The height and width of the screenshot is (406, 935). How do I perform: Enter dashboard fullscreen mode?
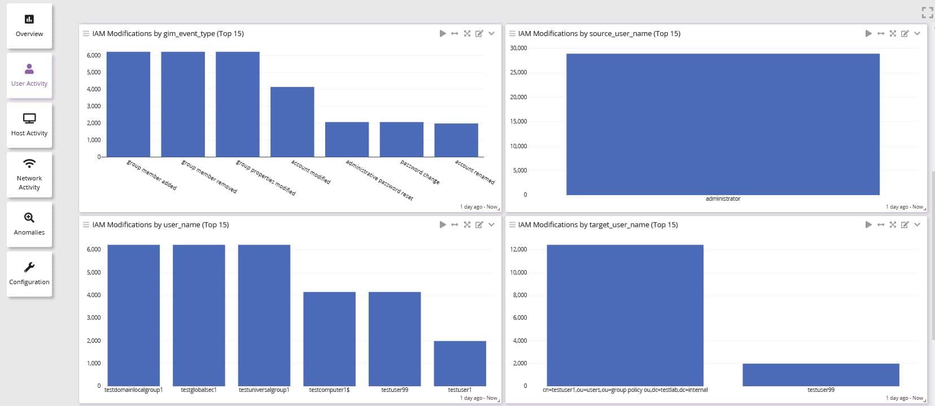927,12
